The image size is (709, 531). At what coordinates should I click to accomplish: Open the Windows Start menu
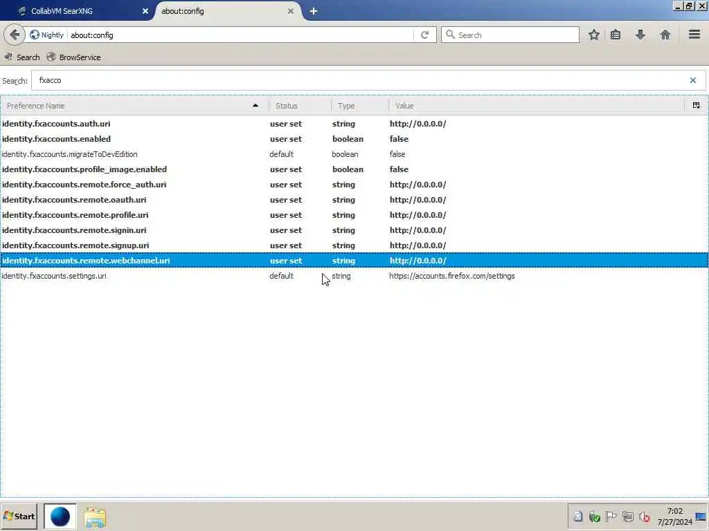tap(19, 516)
